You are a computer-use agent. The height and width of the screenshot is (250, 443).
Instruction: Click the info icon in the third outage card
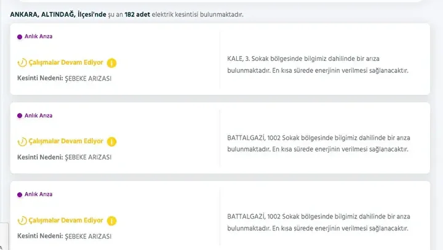[112, 220]
